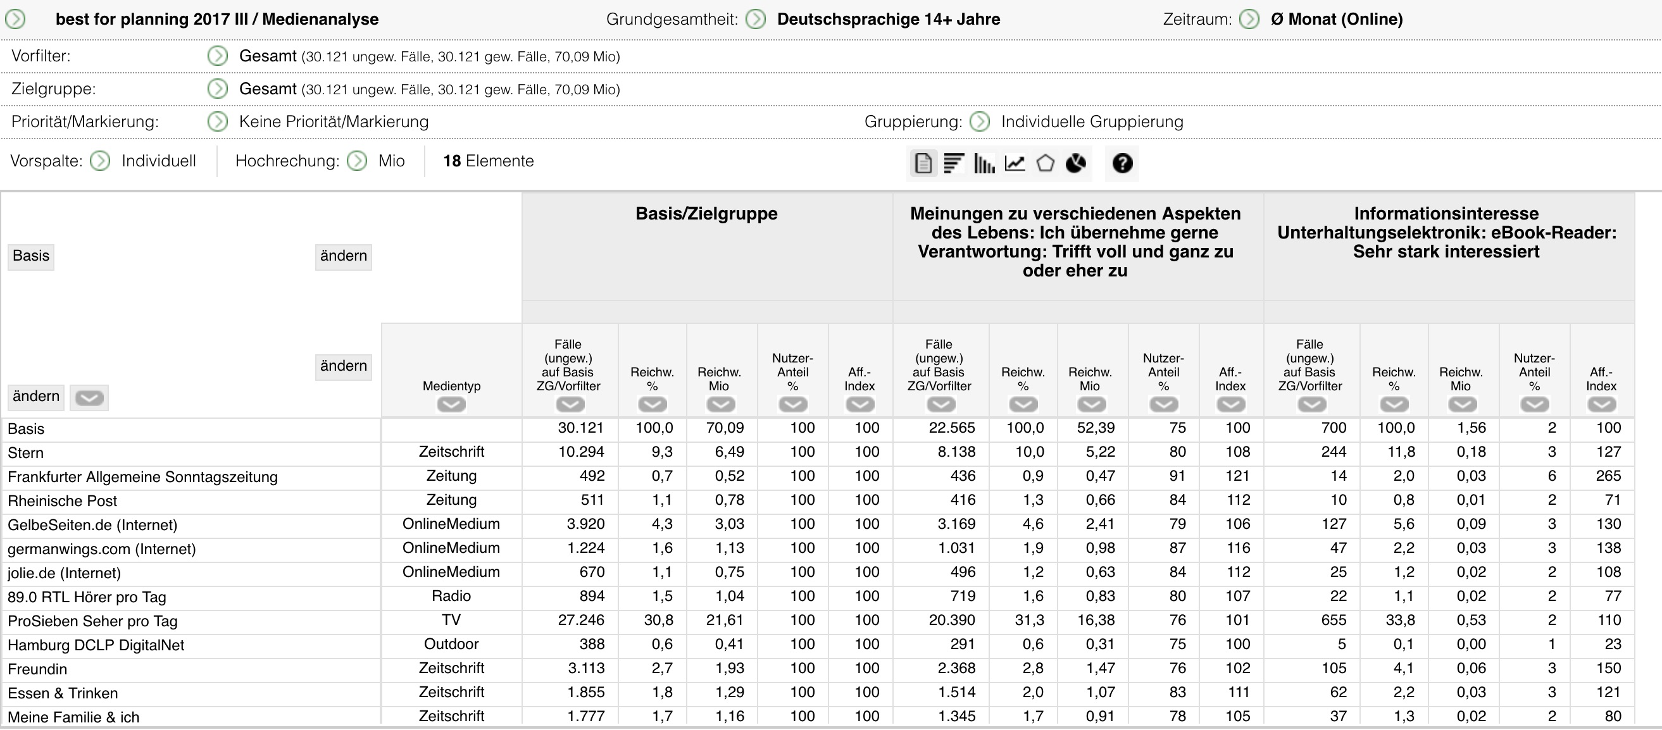
Task: Open Fälle (ungew.) dropdown under Verantwortung group
Action: click(941, 405)
